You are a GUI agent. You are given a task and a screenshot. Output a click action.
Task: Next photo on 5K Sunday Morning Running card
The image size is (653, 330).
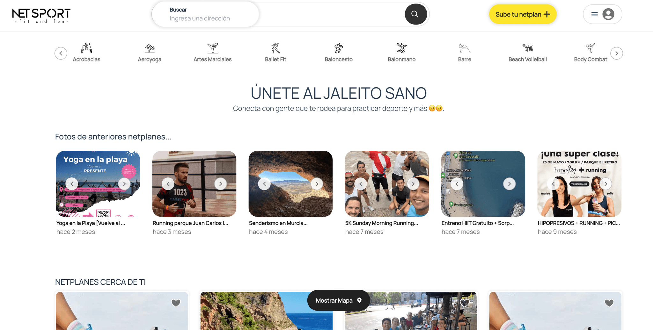tap(413, 184)
